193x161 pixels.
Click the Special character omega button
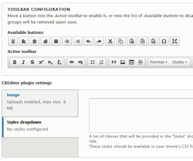tap(164, 41)
